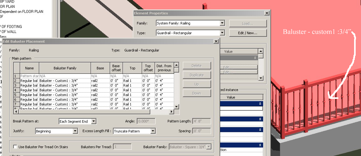The width and height of the screenshot is (361, 156).
Task: Collapse the gray type parameter group chevron
Action: pyautogui.click(x=254, y=58)
